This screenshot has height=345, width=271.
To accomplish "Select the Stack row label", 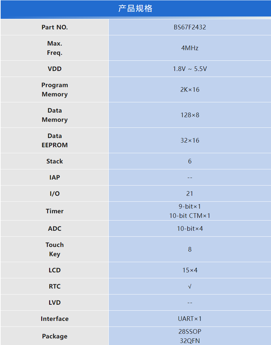I will [54, 161].
